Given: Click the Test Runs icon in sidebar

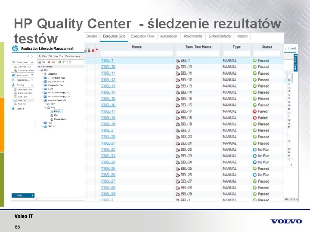Looking at the screenshot, I should coord(15,104).
